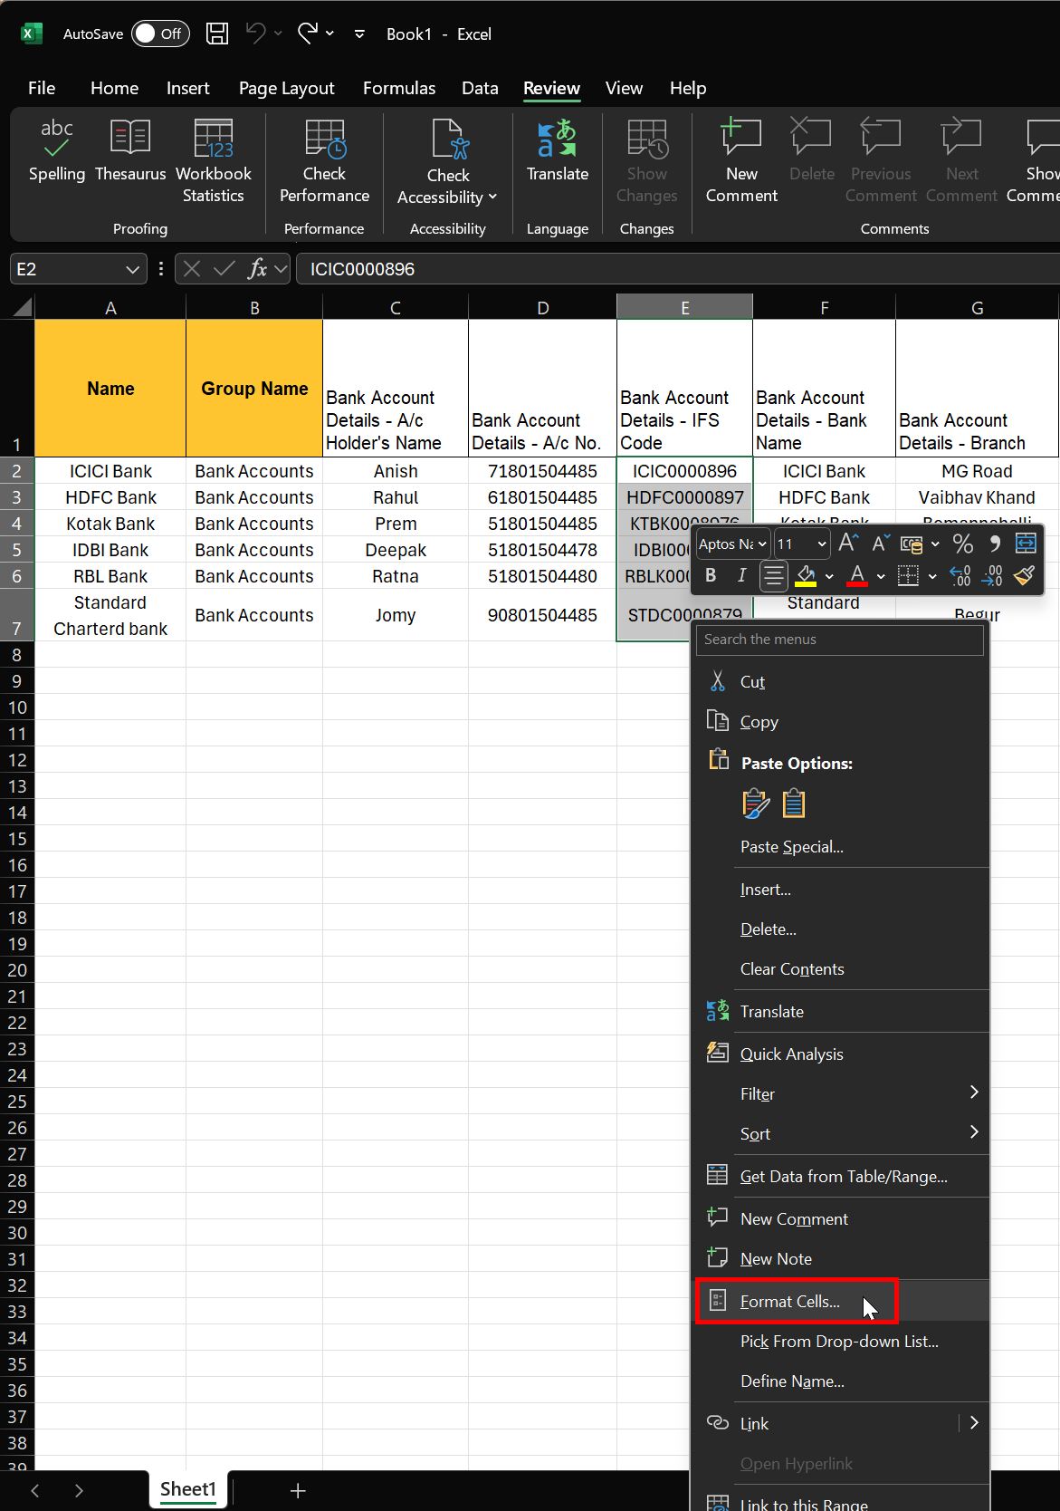
Task: Expand the Name Box dropdown arrow
Action: (132, 269)
